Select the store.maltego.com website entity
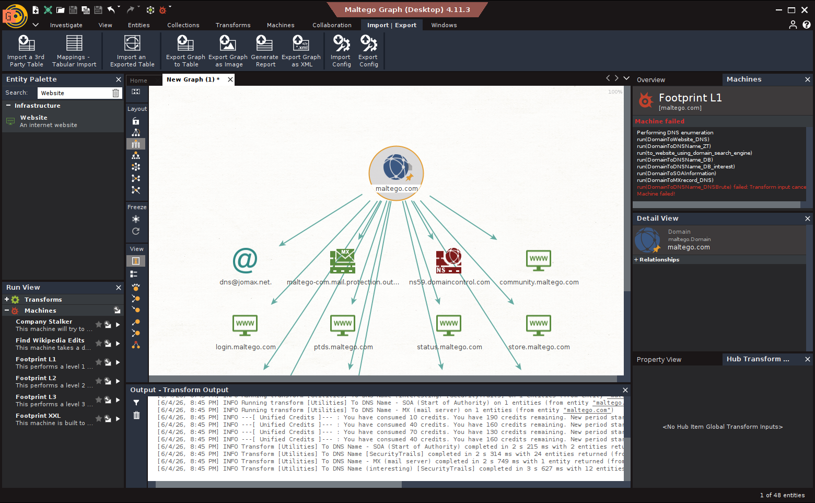Screen dimensions: 815x503 (539, 331)
